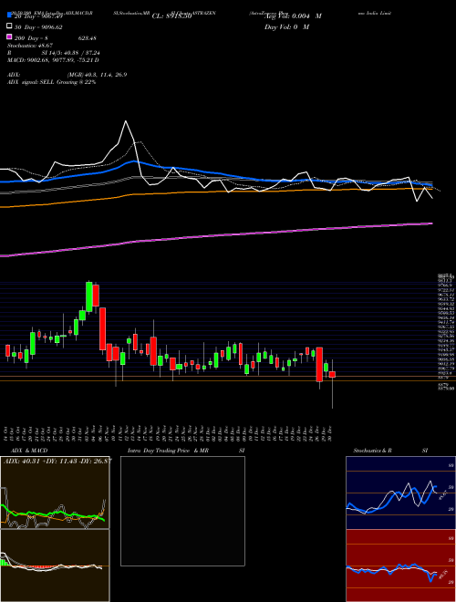This screenshot has width=456, height=602.
Task: Click the RSI 14/5: 40.38 / 37.24 text
Action: point(54,53)
